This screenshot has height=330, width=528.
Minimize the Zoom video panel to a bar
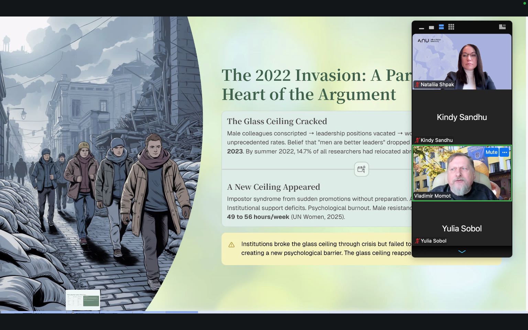[x=421, y=27]
